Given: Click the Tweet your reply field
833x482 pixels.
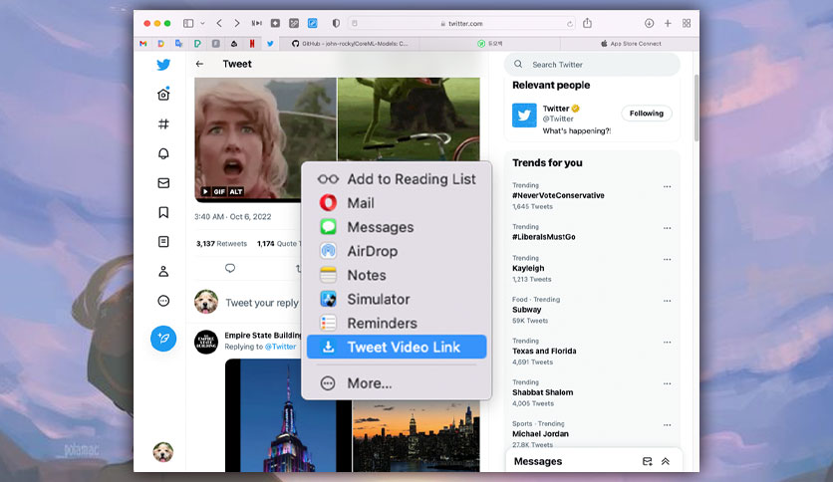Looking at the screenshot, I should [x=262, y=303].
